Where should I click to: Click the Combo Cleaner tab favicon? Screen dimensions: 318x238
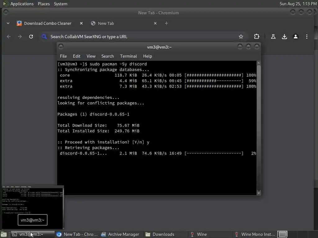(19, 23)
